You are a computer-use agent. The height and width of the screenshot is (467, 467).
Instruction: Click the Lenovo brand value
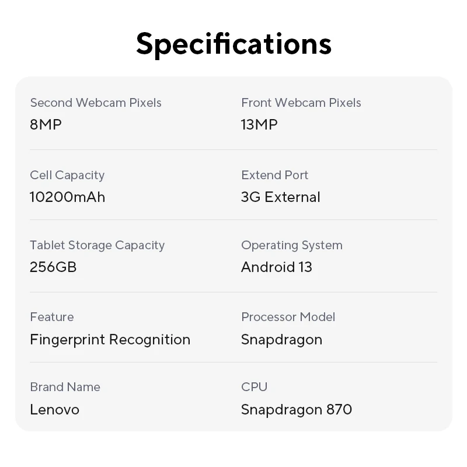[54, 410]
